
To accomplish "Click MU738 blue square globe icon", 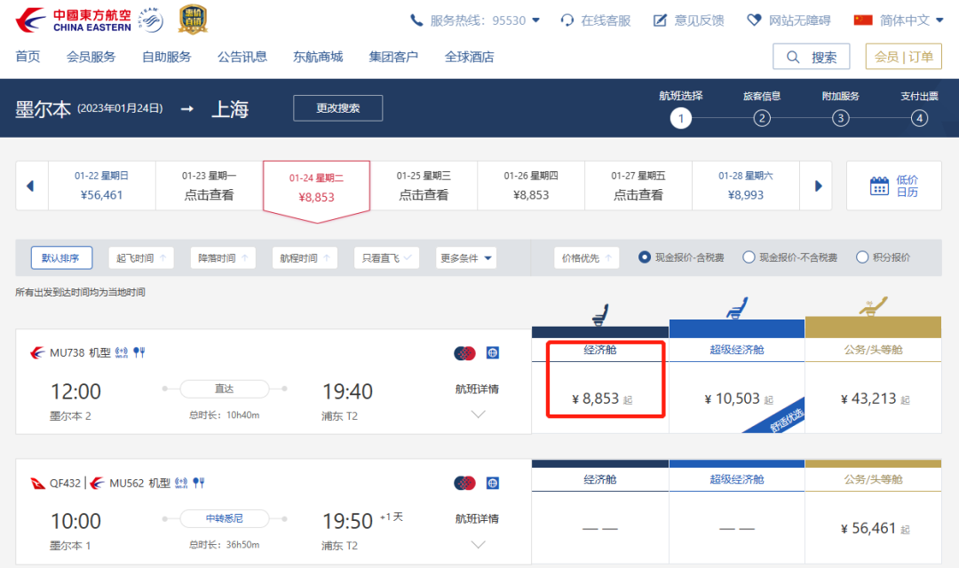I will point(492,353).
